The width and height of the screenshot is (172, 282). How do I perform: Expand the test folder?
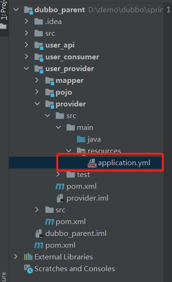pyautogui.click(x=58, y=174)
